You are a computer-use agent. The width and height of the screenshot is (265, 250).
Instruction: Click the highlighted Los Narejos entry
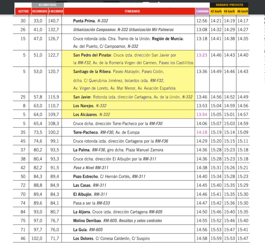(x=128, y=105)
